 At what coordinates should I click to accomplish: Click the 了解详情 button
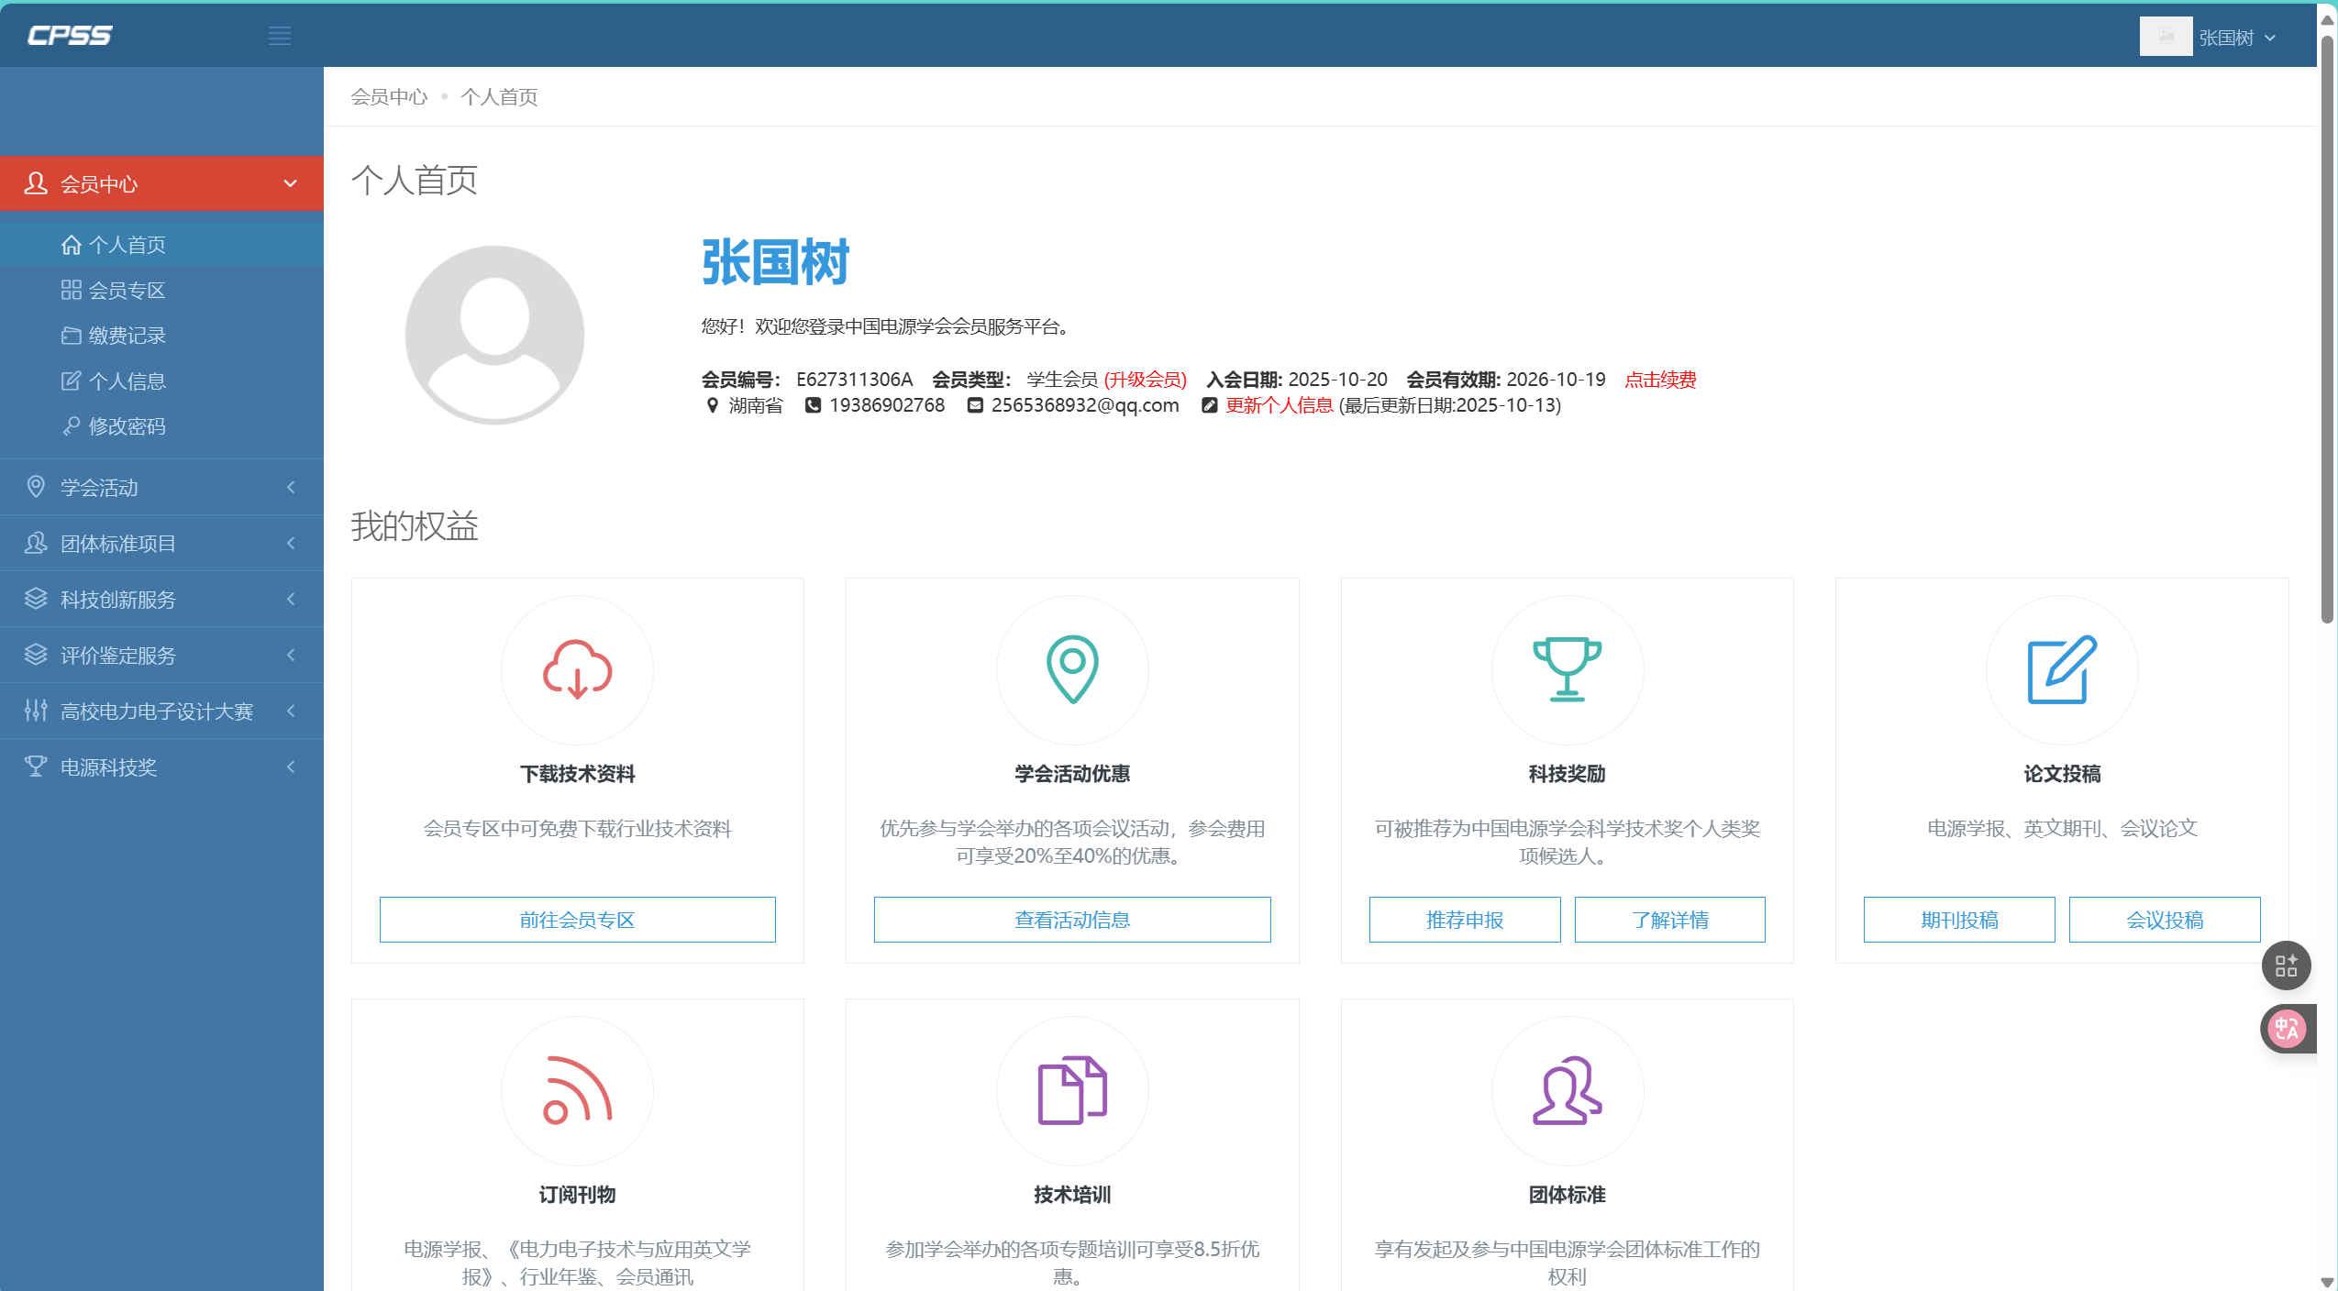pyautogui.click(x=1670, y=920)
